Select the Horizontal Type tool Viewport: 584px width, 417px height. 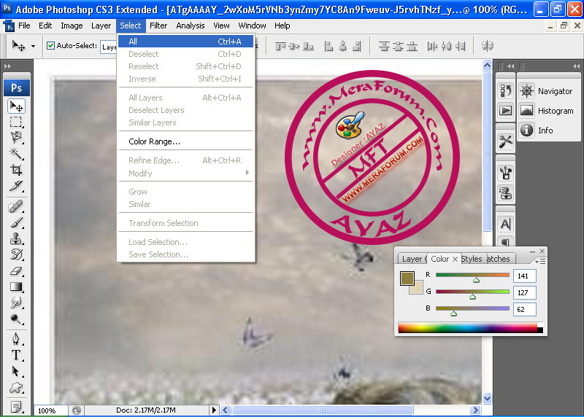[x=16, y=355]
